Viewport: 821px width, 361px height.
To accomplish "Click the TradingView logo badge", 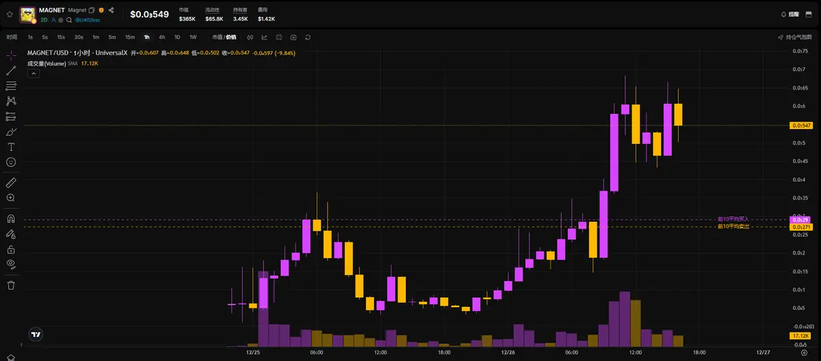I will tap(36, 334).
